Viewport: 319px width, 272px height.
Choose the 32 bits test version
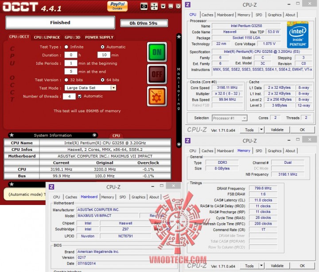coord(66,80)
